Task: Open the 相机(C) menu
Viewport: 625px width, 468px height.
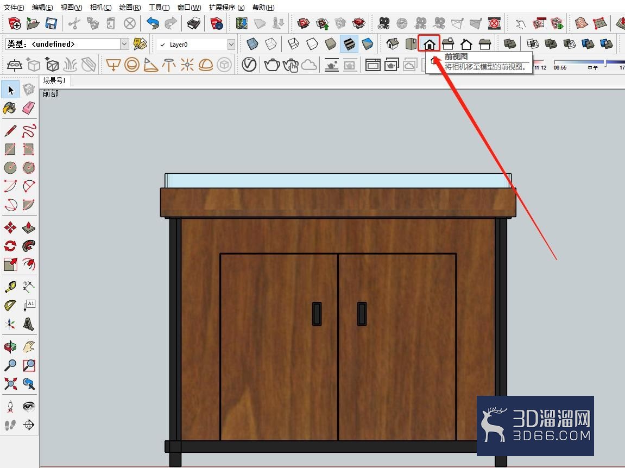Action: (100, 7)
